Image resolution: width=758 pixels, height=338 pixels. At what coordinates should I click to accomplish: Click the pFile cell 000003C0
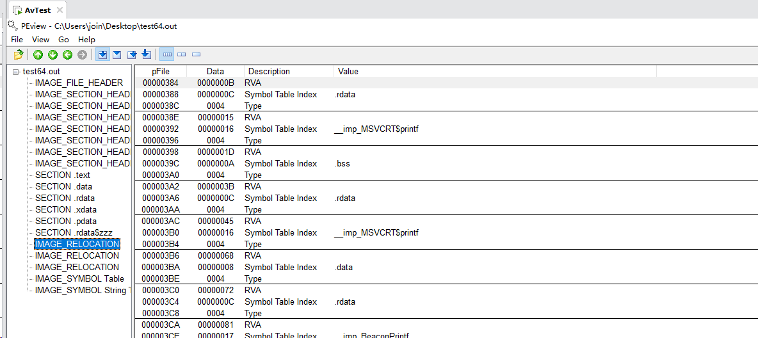(161, 290)
